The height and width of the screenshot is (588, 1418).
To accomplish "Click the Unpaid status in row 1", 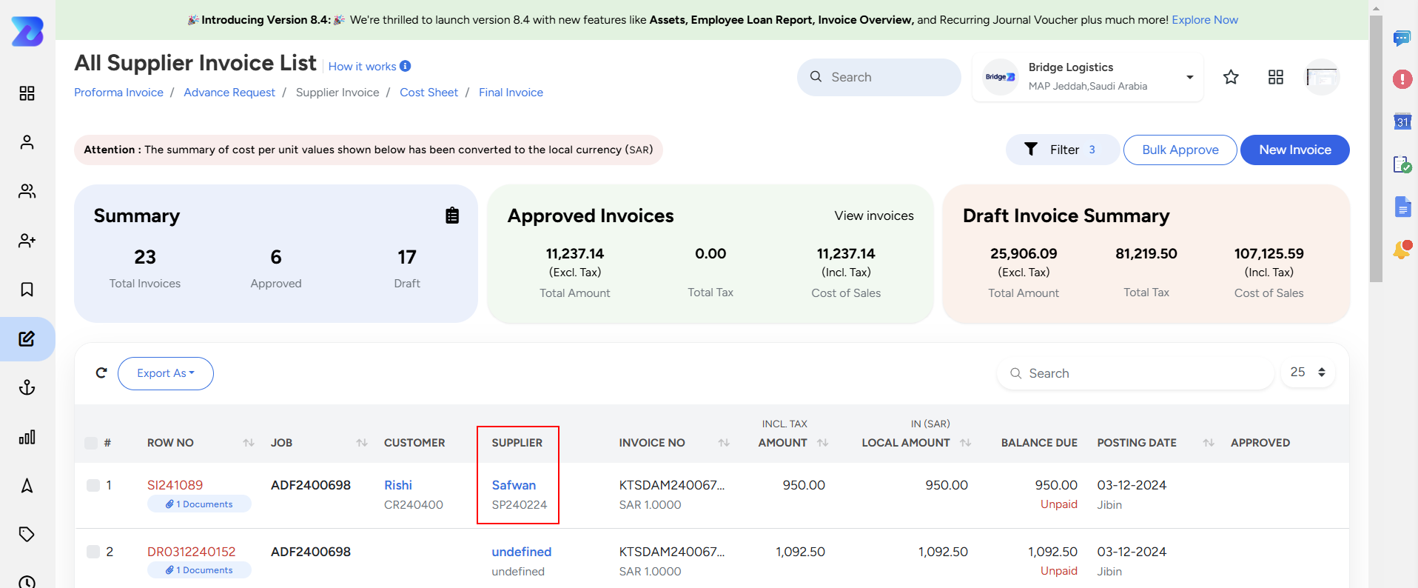I will coord(1059,504).
